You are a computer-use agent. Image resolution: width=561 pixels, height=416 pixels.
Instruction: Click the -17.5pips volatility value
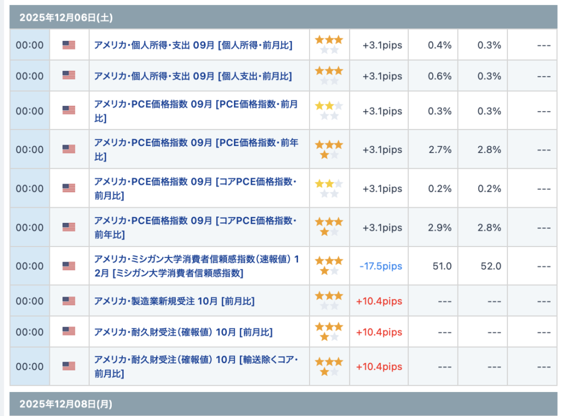point(381,266)
